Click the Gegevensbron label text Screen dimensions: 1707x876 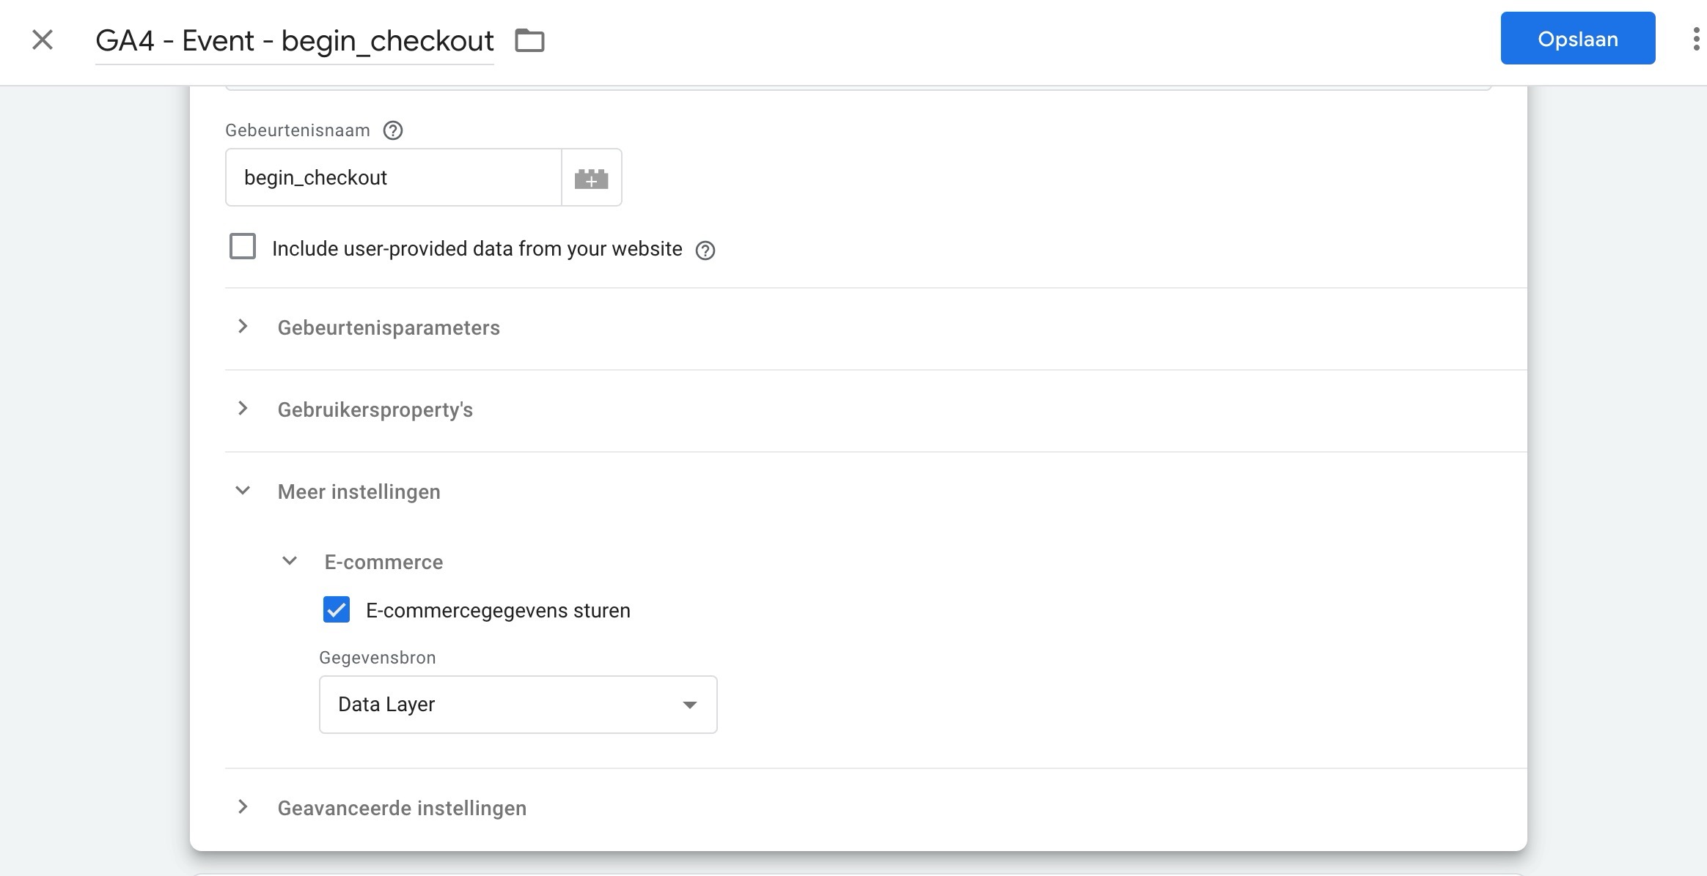coord(378,658)
